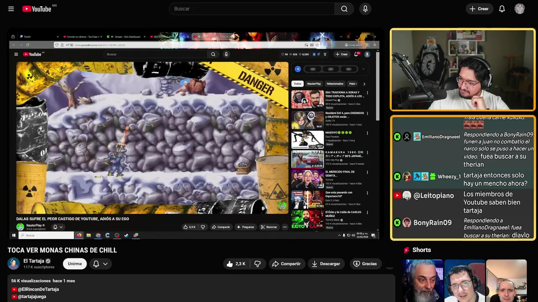538x302 pixels.
Task: Open Steam from the recorded taskbar
Action: coord(126,235)
